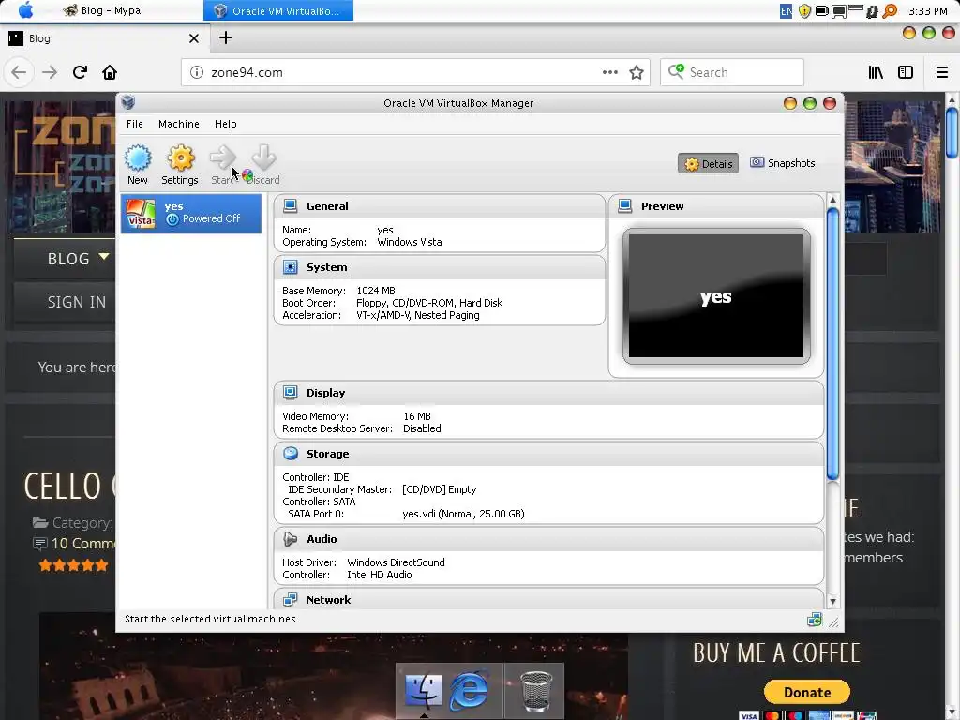This screenshot has width=960, height=720.
Task: Click the details pane vertical scrollbar thumb
Action: 832,344
